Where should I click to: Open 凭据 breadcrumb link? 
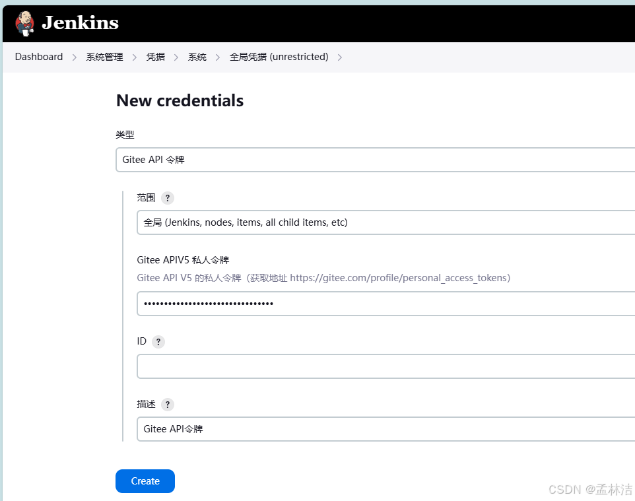[x=156, y=57]
